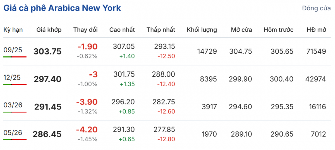Viewport: 335px width, 150px height.
Task: Click the 'Khối lượng' column header
Action: pos(202,30)
